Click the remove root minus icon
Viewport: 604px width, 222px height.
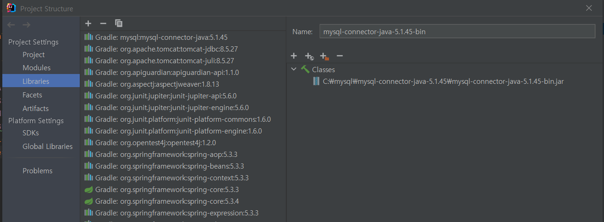click(340, 56)
